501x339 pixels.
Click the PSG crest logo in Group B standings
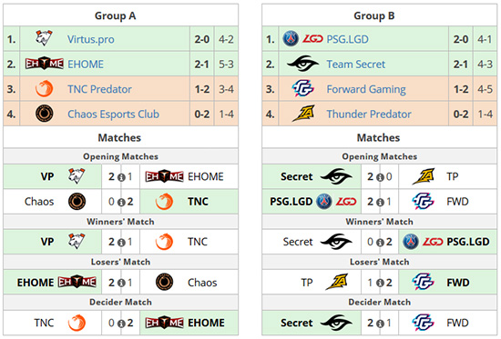click(291, 39)
